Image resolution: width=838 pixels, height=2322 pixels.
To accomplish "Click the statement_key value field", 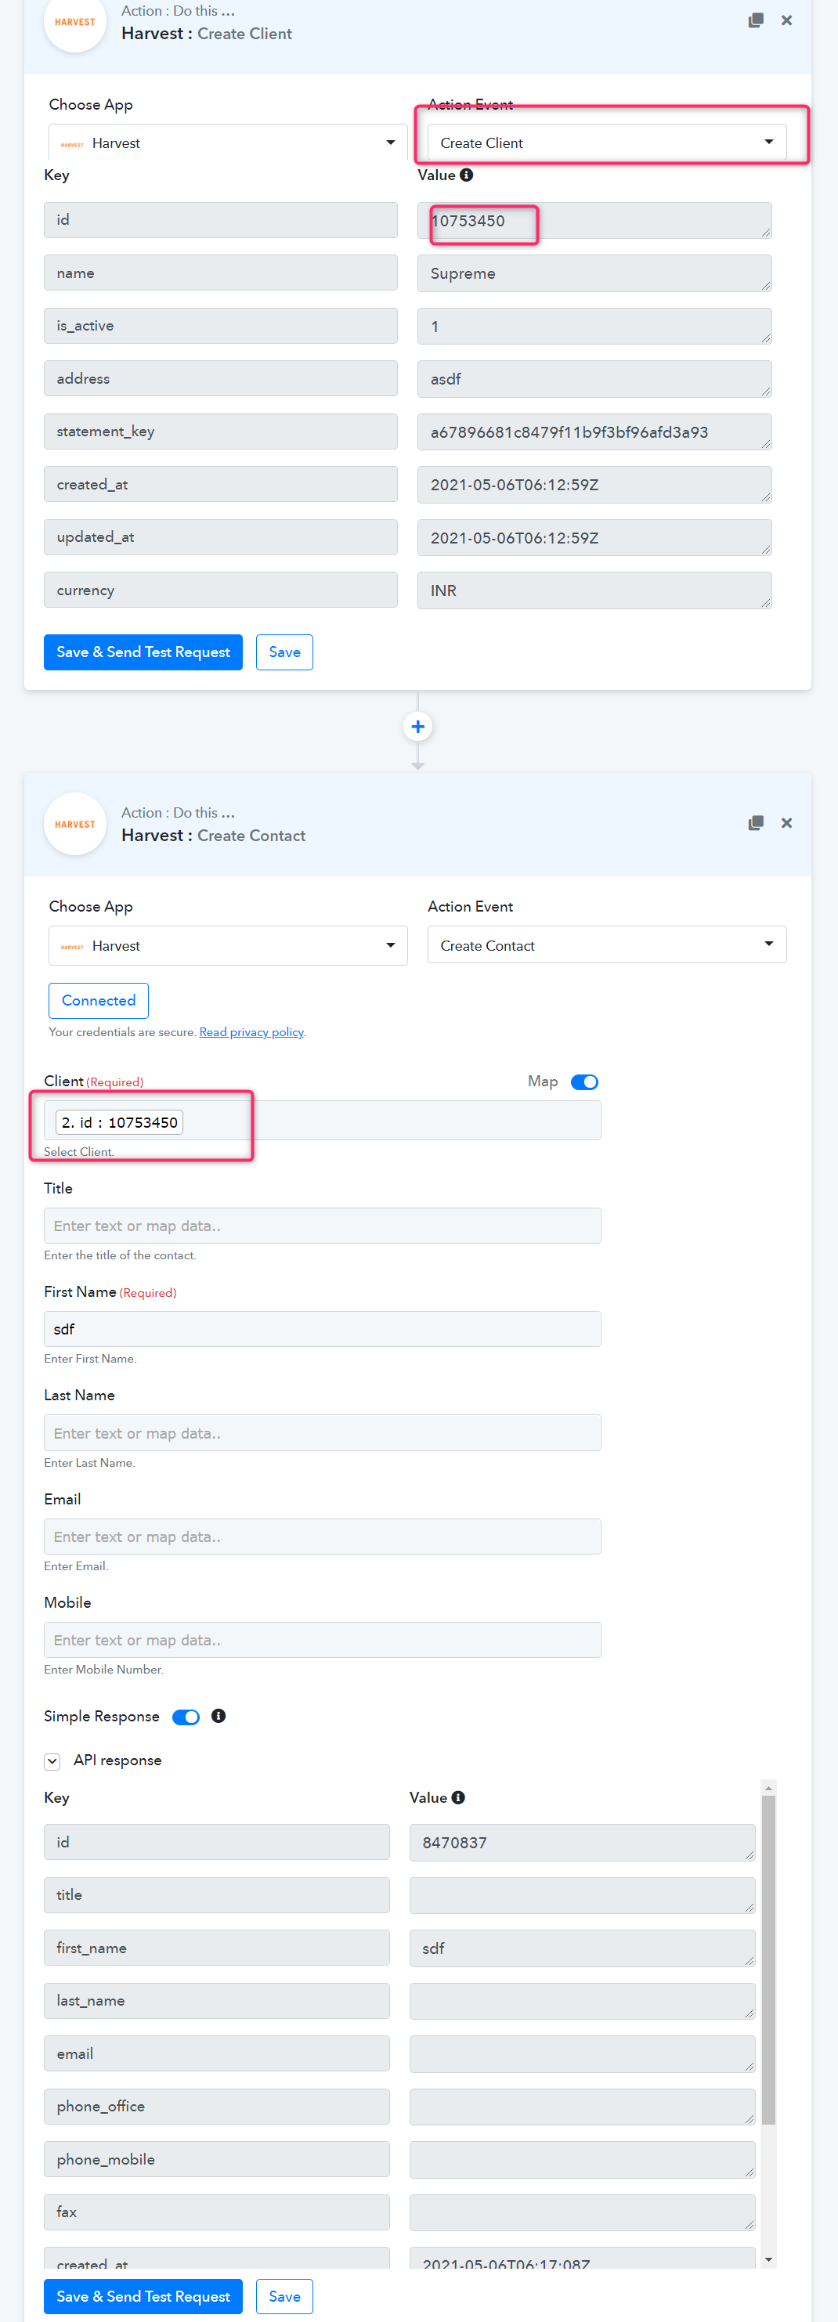I will point(594,432).
